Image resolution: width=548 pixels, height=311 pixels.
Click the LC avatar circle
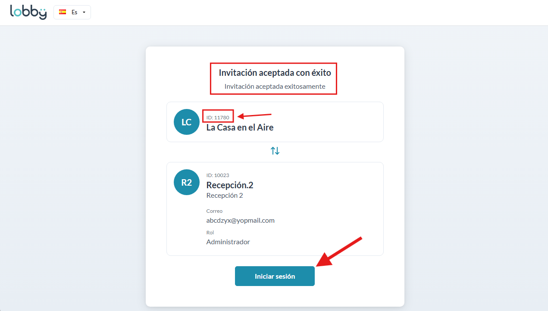pyautogui.click(x=186, y=122)
